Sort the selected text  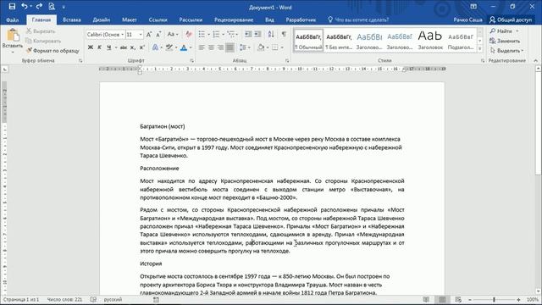tap(271, 34)
